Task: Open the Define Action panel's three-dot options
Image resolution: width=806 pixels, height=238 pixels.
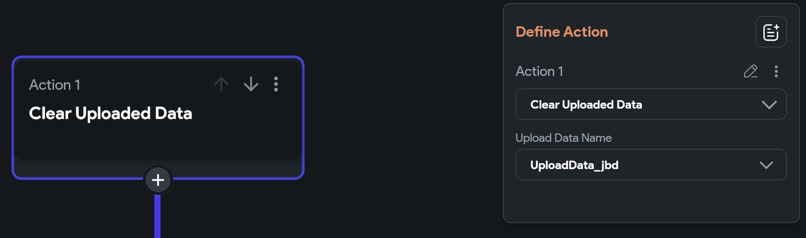Action: point(776,71)
